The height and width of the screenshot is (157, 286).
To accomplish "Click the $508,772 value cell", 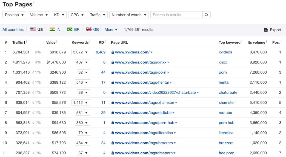I will 58,93.
